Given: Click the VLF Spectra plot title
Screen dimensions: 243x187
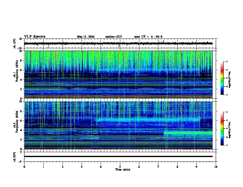Looking at the screenshot, I should tap(35, 37).
